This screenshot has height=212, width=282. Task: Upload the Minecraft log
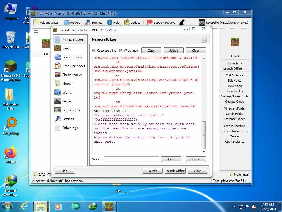pos(173,51)
